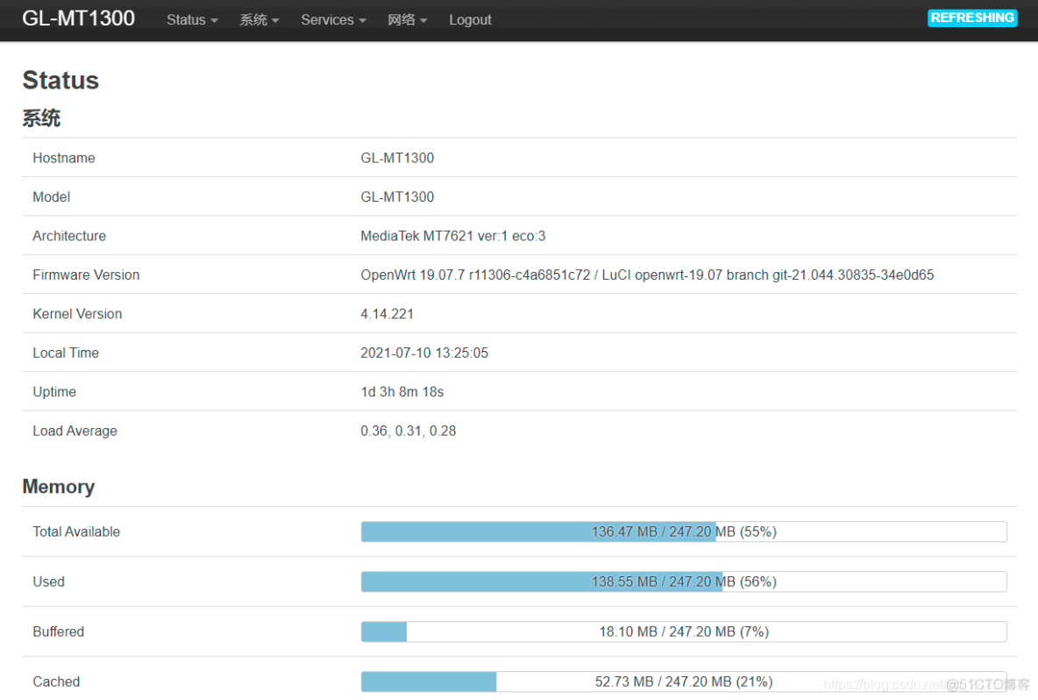This screenshot has width=1038, height=700.
Task: Click the Local Time value
Action: click(x=423, y=353)
